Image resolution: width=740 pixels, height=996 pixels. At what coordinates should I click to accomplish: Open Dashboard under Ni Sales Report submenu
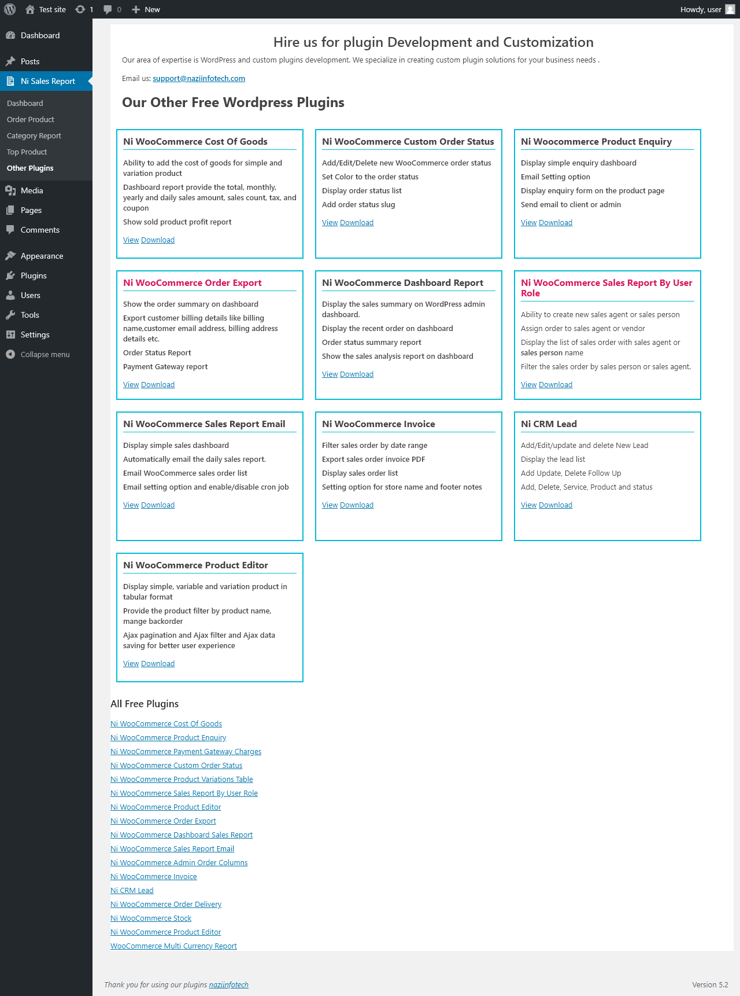(x=25, y=103)
